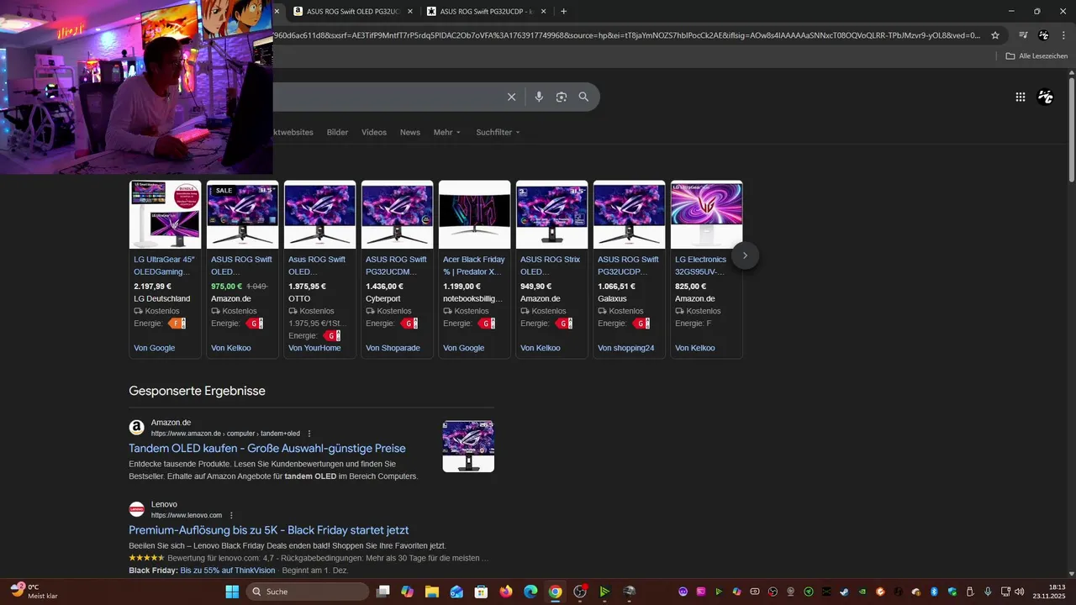Show next shopping results with arrow
1076x605 pixels.
pyautogui.click(x=745, y=255)
